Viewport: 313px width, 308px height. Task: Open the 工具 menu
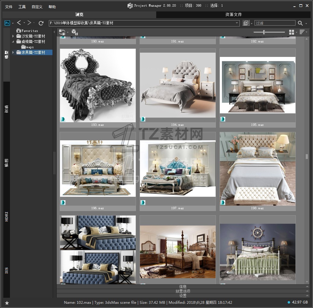click(x=22, y=7)
